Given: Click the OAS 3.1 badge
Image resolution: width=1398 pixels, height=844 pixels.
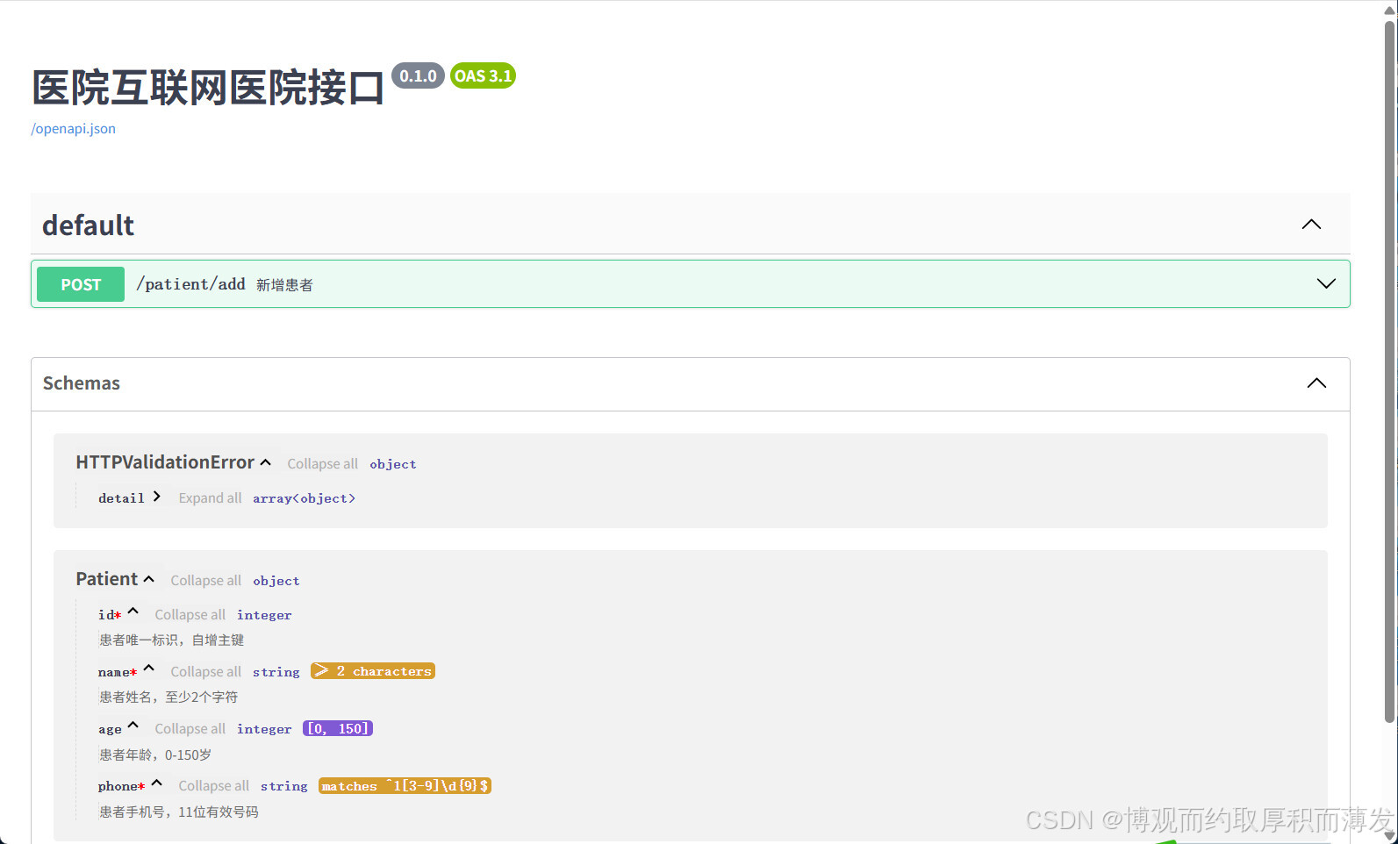Looking at the screenshot, I should [x=483, y=76].
